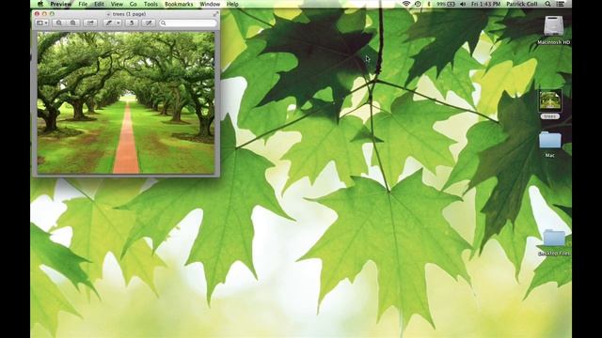
Task: Open the View menu
Action: coord(117,4)
